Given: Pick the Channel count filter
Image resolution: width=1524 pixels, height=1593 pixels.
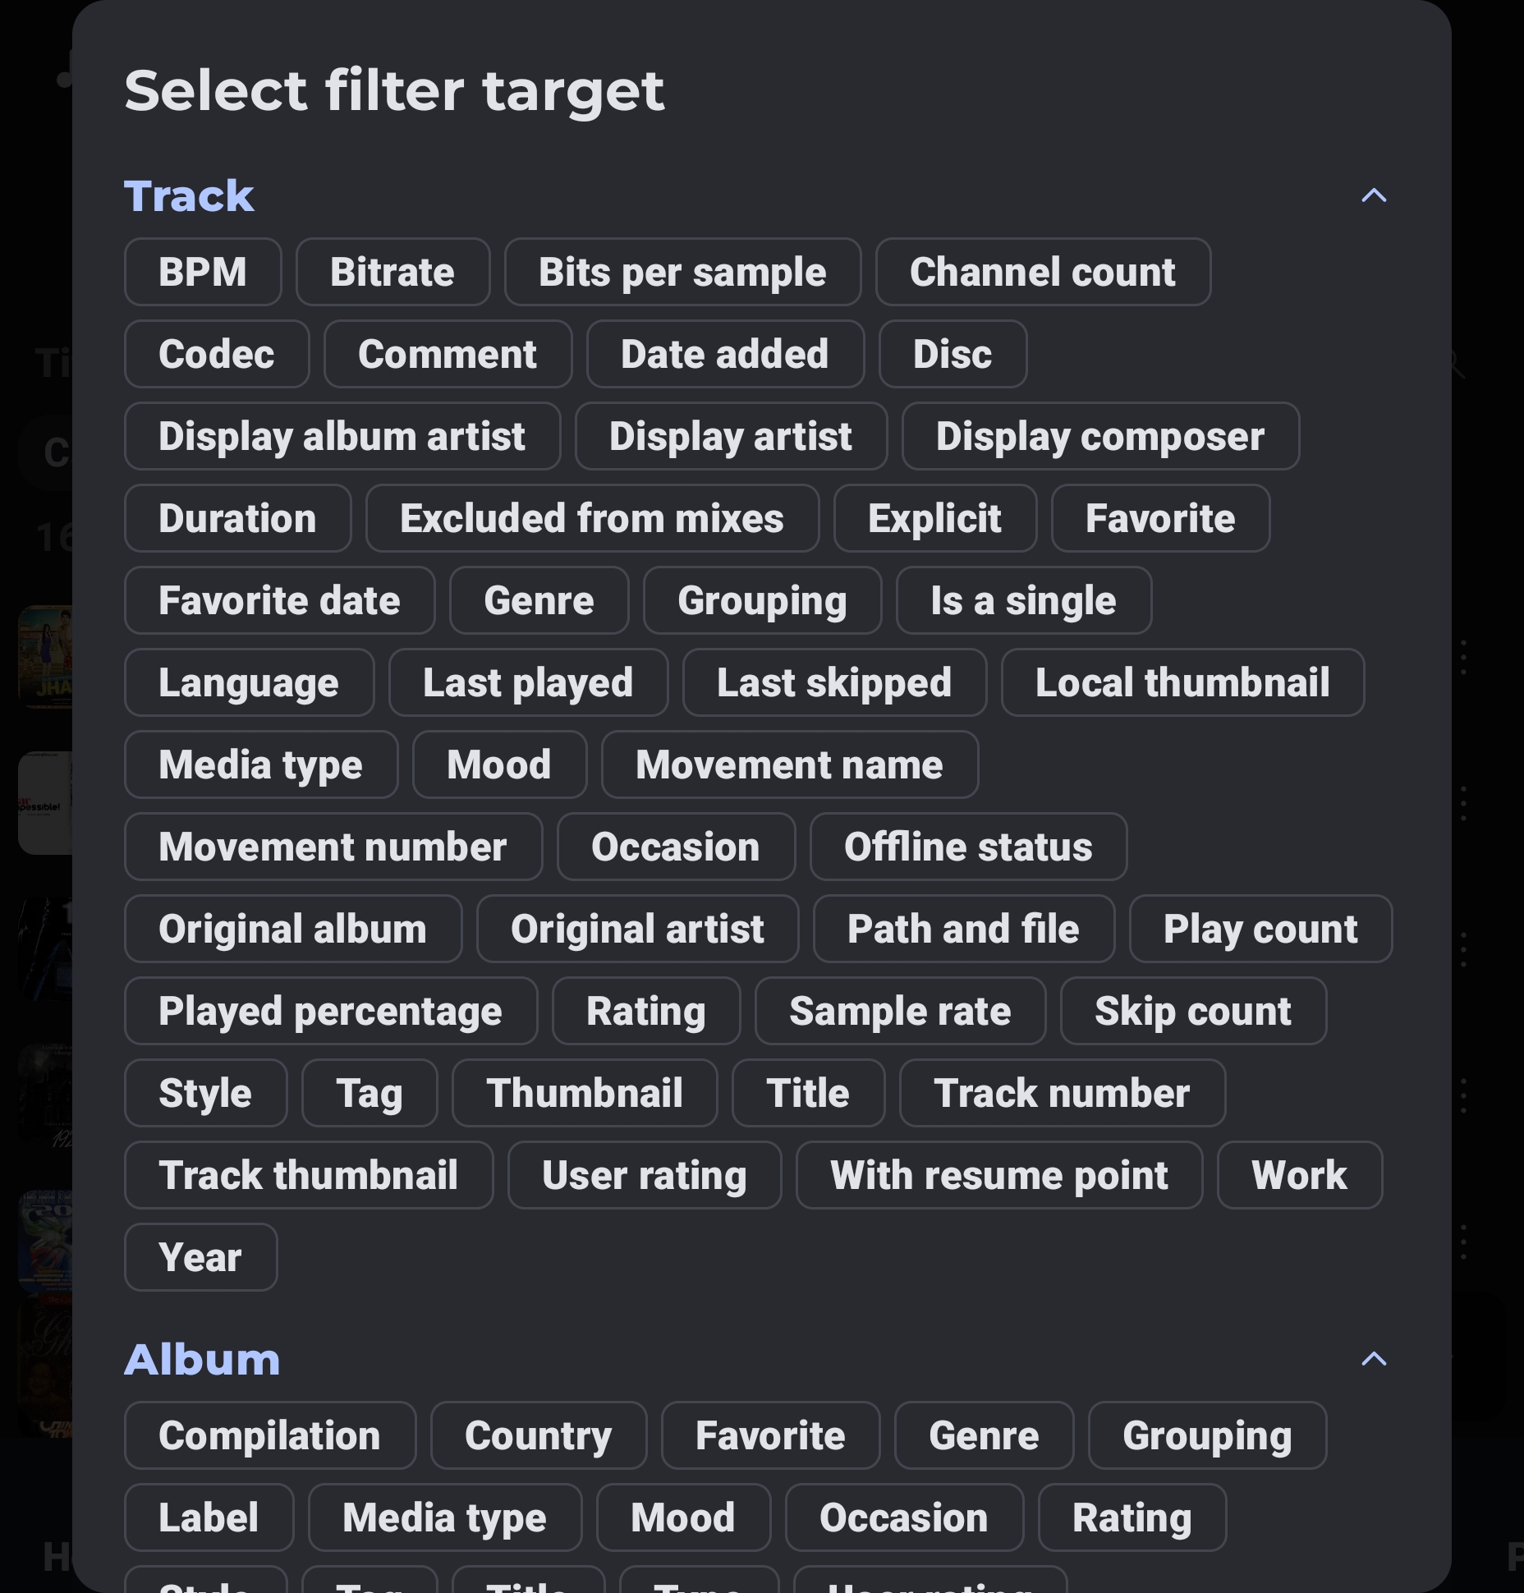Looking at the screenshot, I should (x=1043, y=272).
